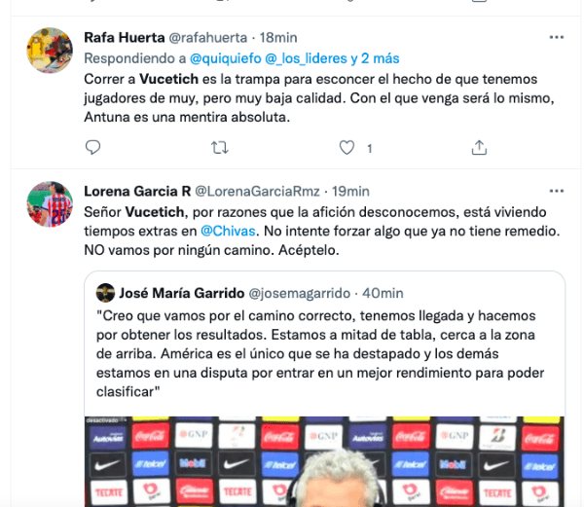Open the @quiquiefo mention link

[226, 58]
